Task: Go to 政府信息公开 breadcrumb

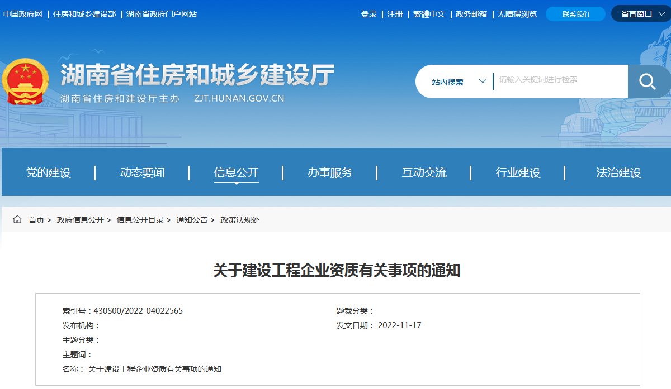Action: point(81,220)
